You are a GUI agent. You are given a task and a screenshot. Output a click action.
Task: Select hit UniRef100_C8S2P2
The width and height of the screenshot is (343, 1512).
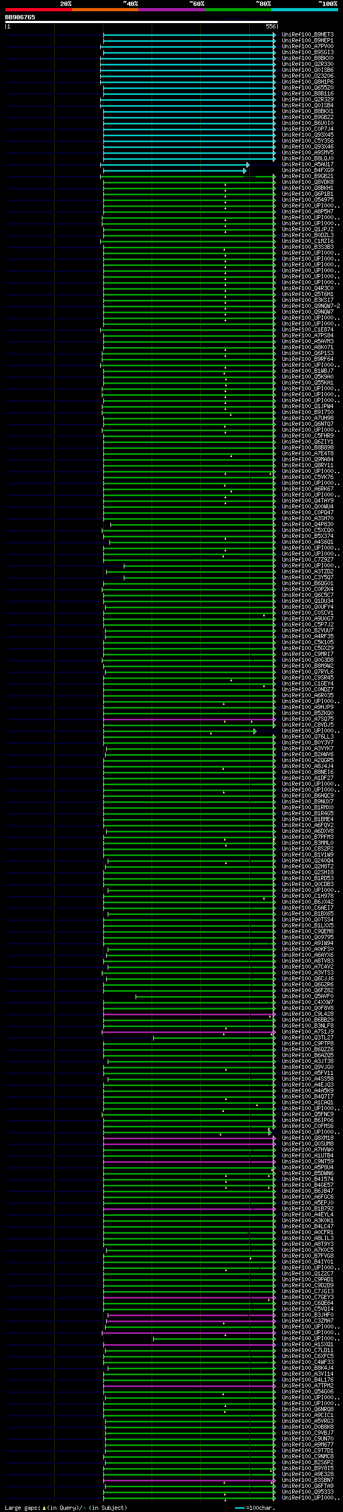click(x=308, y=849)
